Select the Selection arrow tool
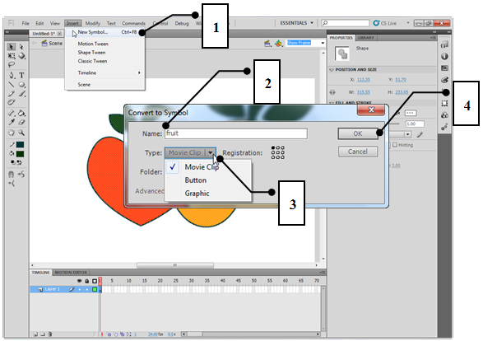Image resolution: width=483 pixels, height=341 pixels. (x=11, y=47)
